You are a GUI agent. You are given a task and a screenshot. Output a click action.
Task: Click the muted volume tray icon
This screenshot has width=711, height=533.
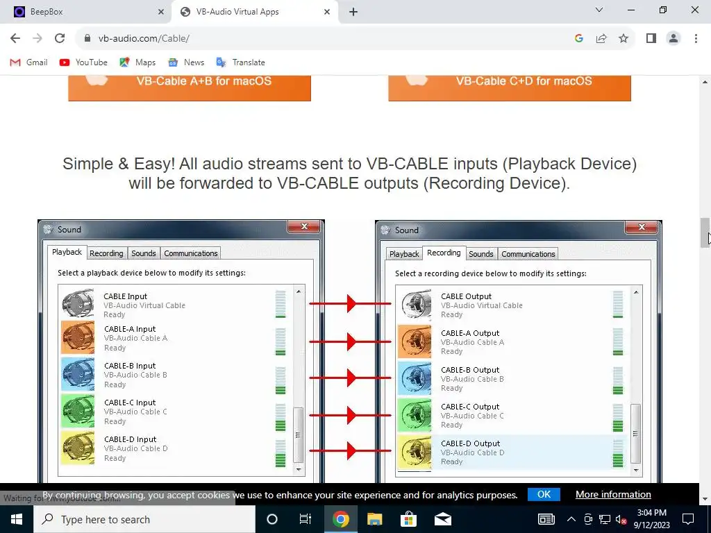pos(621,519)
